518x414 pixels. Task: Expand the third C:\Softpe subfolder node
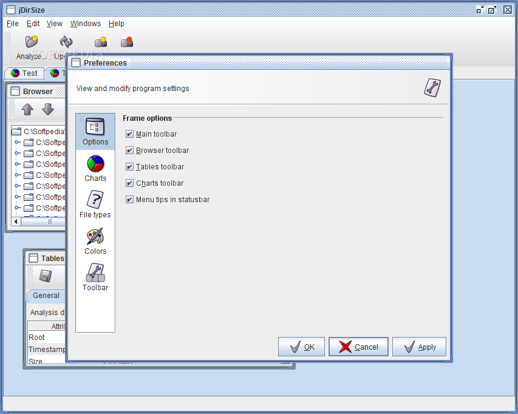click(x=18, y=164)
